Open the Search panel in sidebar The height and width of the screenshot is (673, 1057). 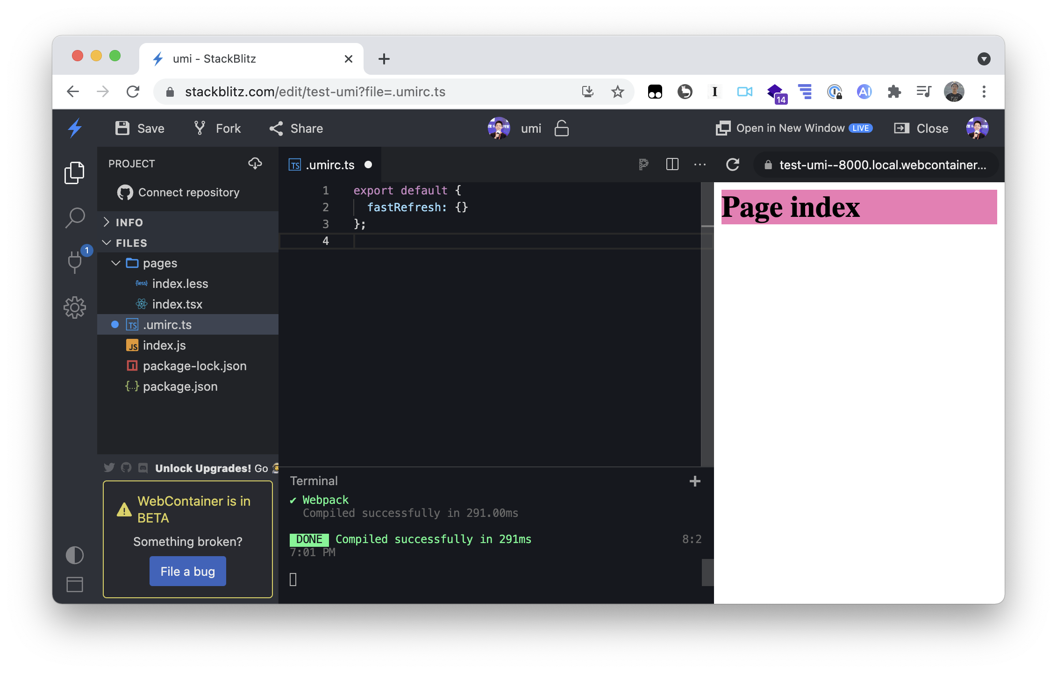point(75,218)
